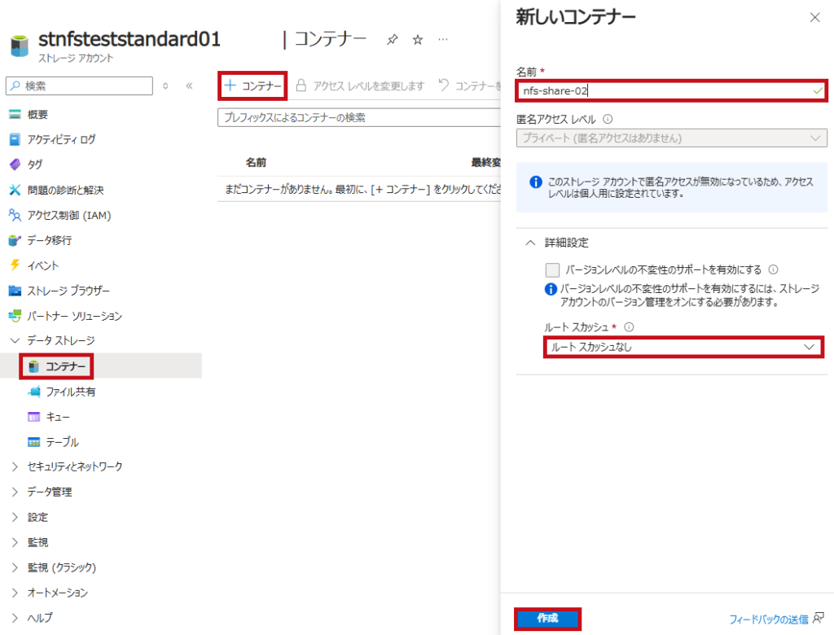Collapse the データ ストレージ tree group
The height and width of the screenshot is (635, 834).
[15, 341]
